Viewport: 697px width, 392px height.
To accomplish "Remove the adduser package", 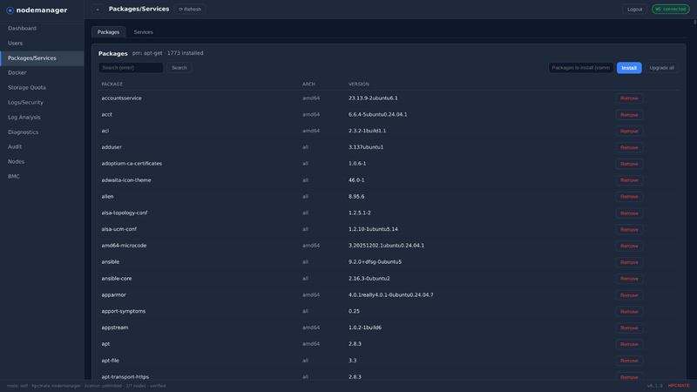I will click(629, 147).
